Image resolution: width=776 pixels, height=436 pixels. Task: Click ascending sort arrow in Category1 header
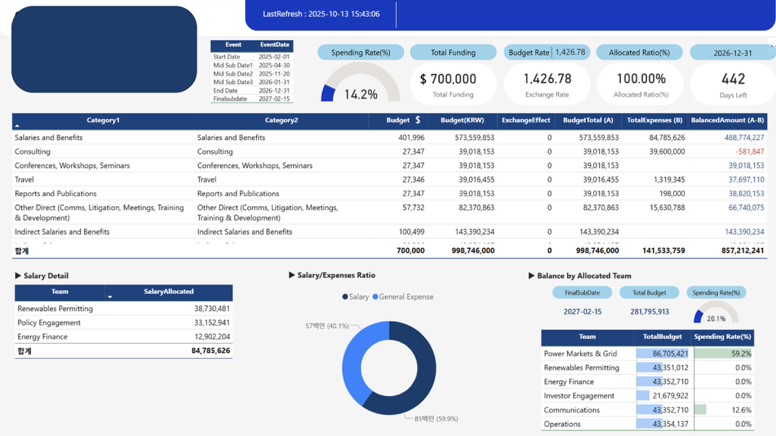point(17,126)
